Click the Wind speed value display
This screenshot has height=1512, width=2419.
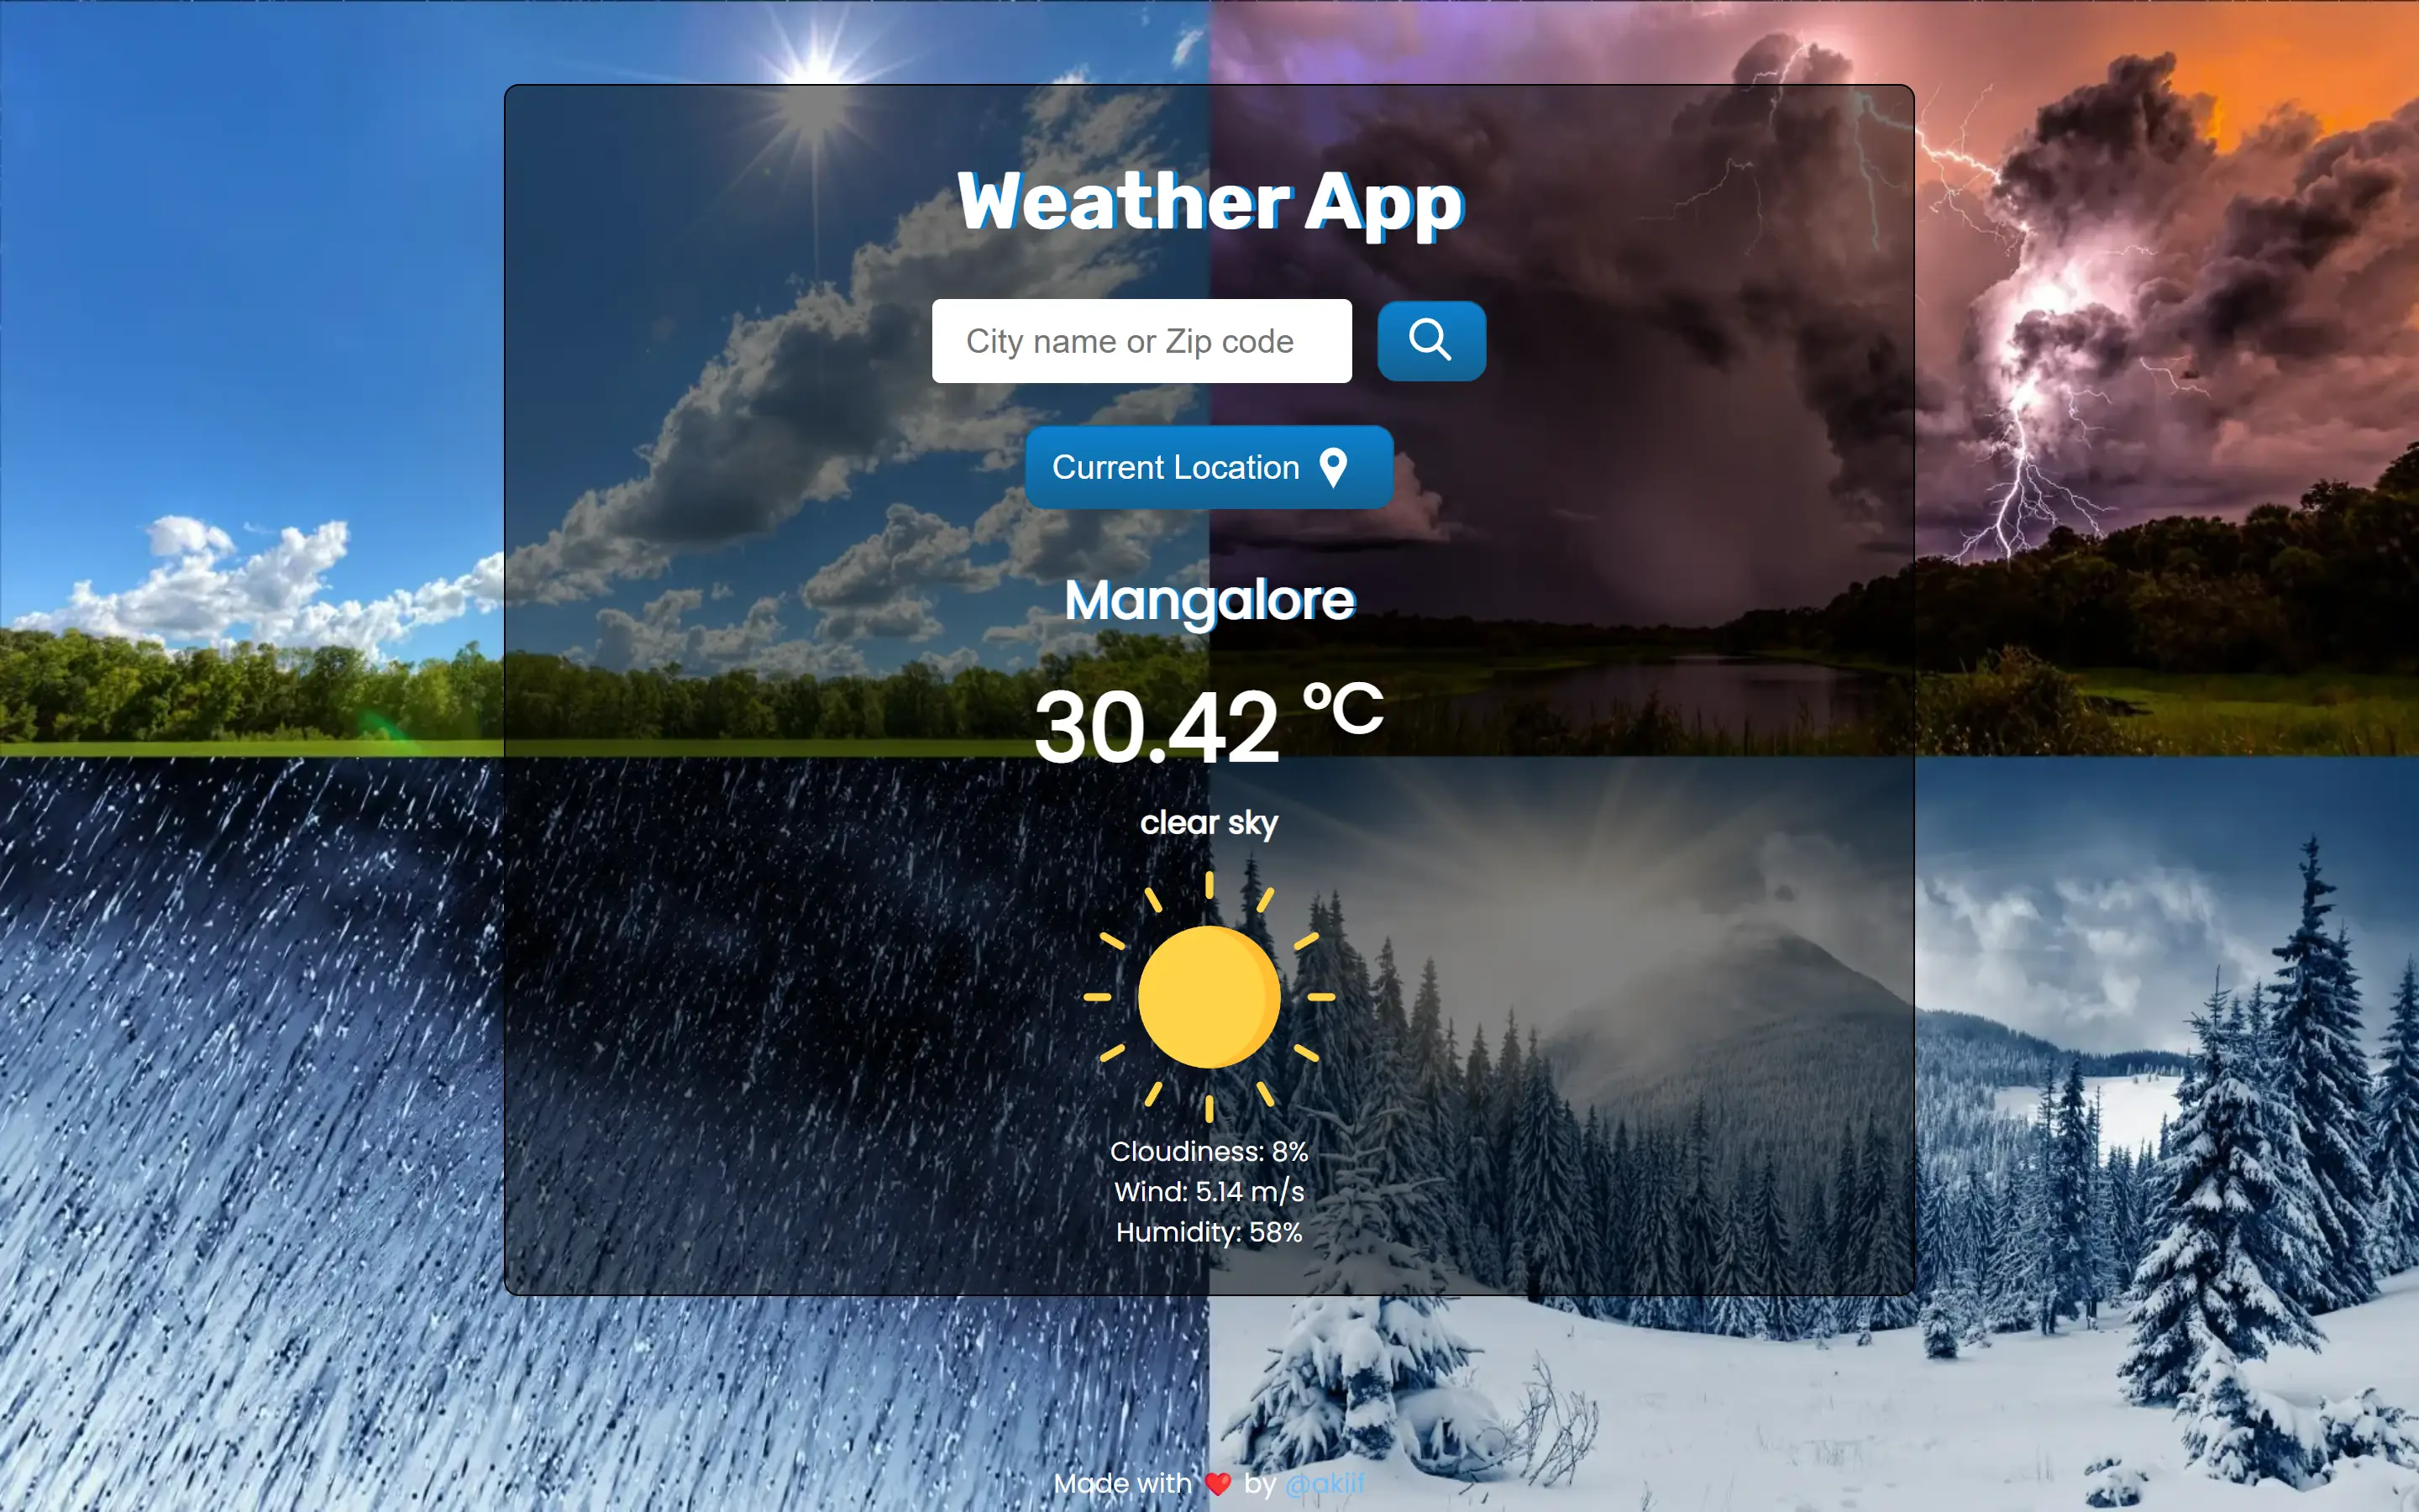coord(1209,1191)
